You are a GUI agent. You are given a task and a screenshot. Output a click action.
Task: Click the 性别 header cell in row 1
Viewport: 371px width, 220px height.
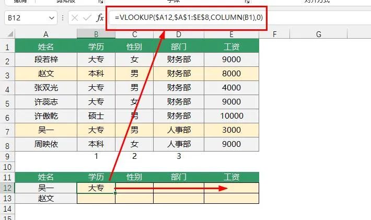point(134,46)
